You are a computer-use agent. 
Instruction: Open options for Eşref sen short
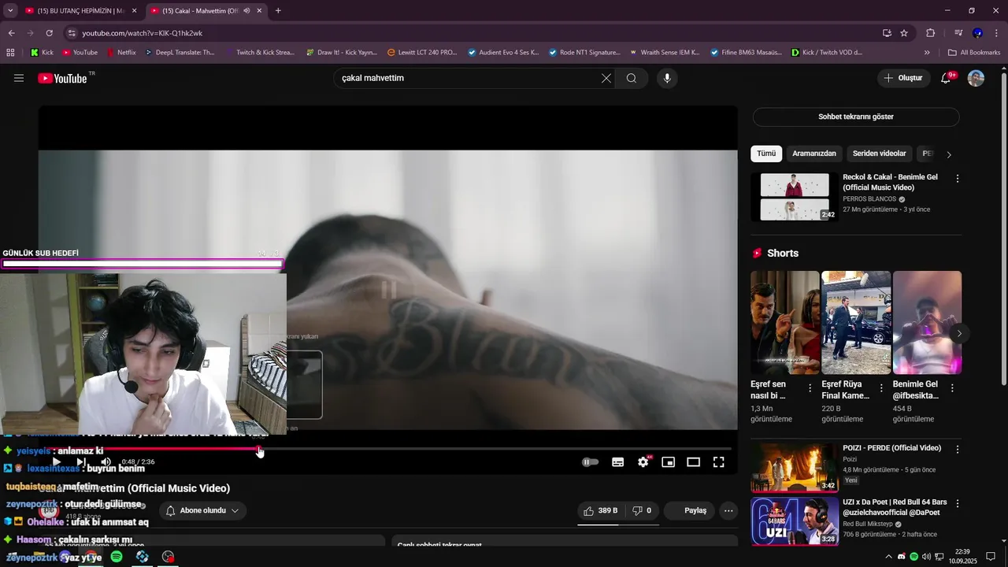(x=810, y=388)
